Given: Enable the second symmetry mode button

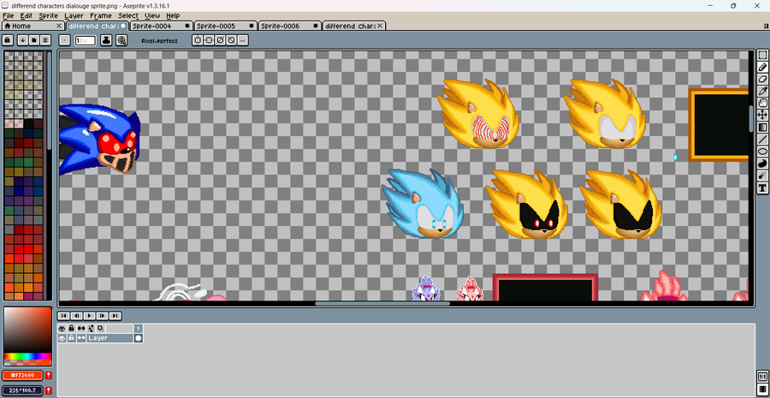Looking at the screenshot, I should tap(209, 40).
